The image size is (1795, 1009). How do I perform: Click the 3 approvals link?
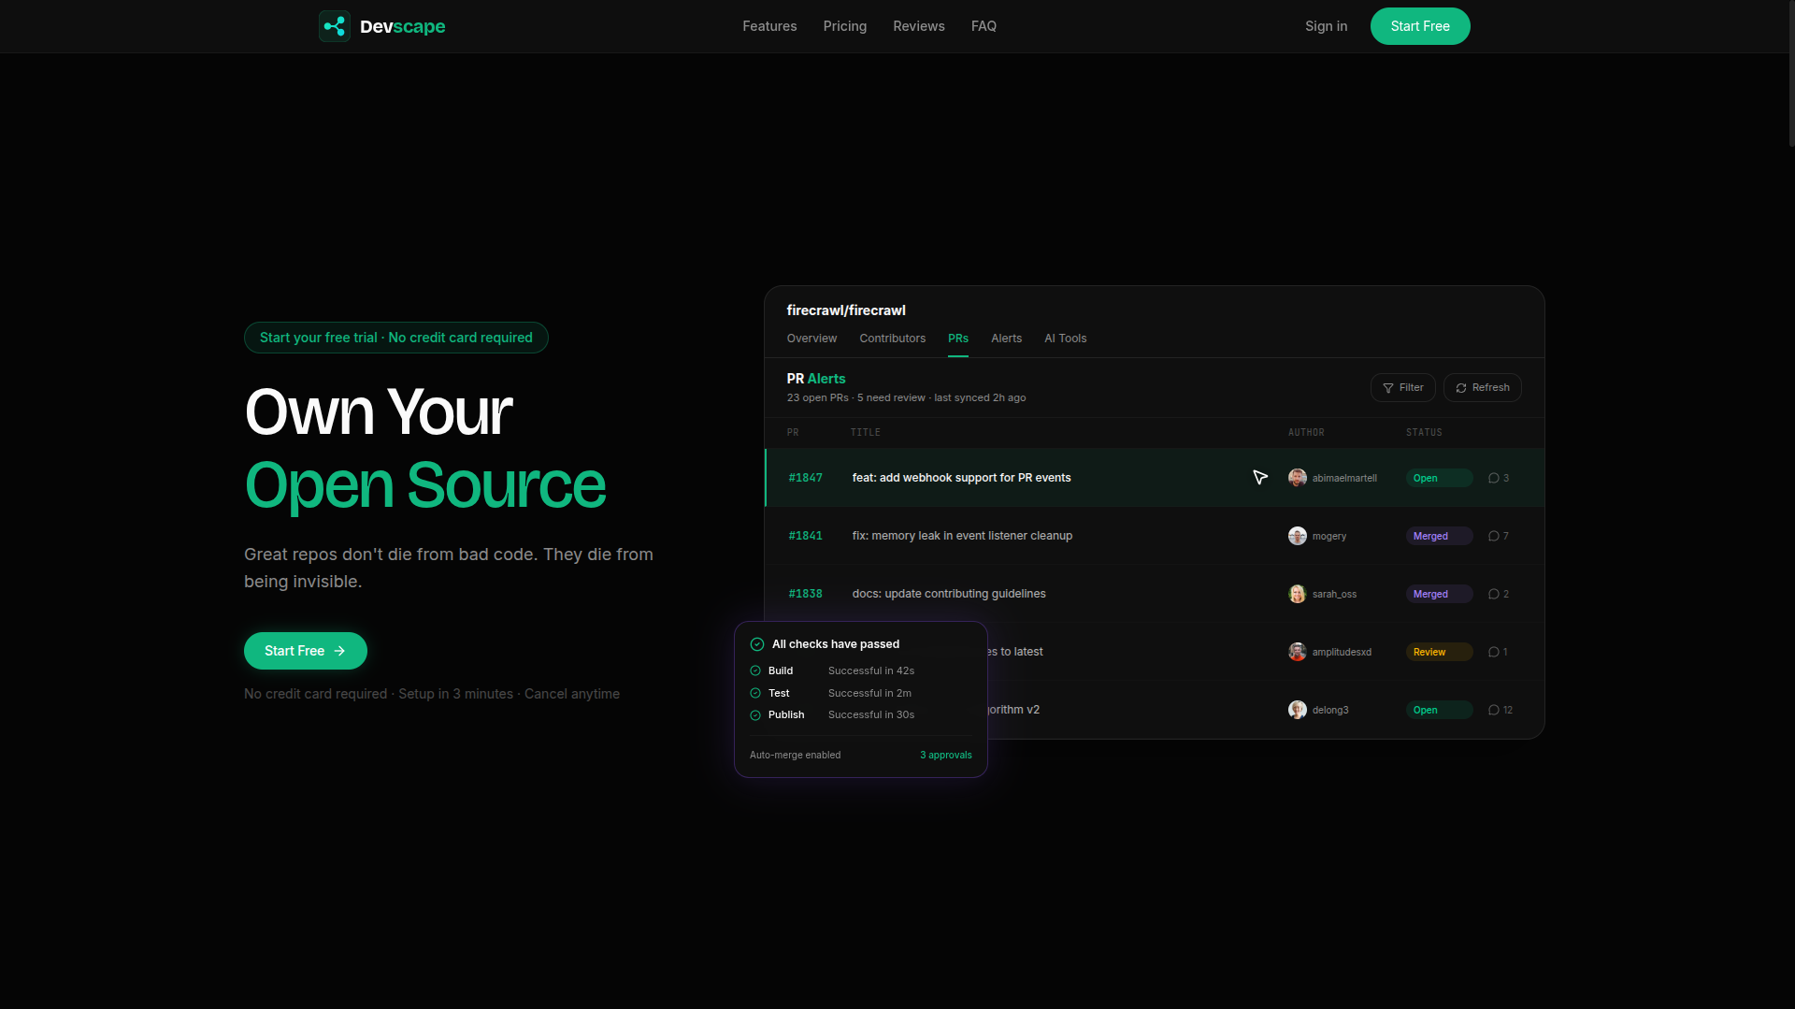pyautogui.click(x=946, y=755)
